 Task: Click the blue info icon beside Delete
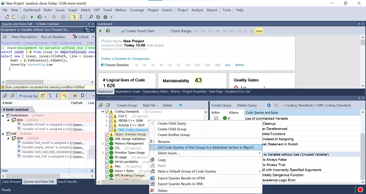(x=181, y=105)
